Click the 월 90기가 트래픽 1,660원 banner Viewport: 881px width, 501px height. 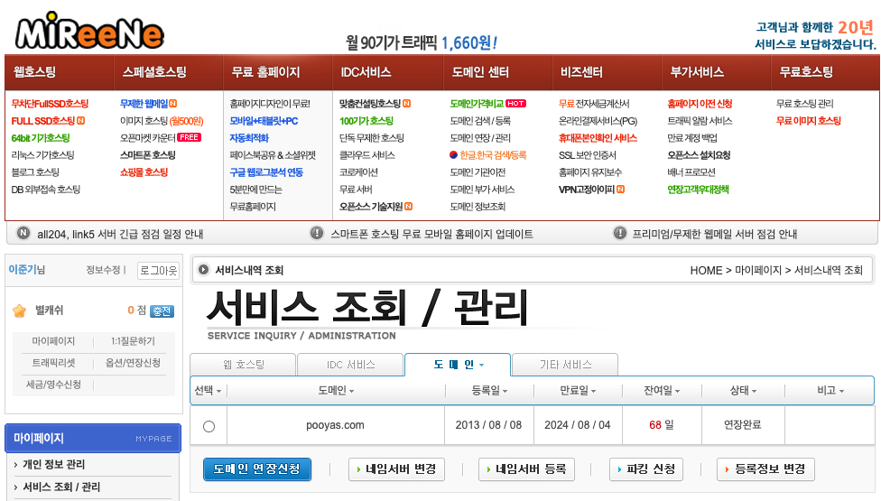(422, 42)
